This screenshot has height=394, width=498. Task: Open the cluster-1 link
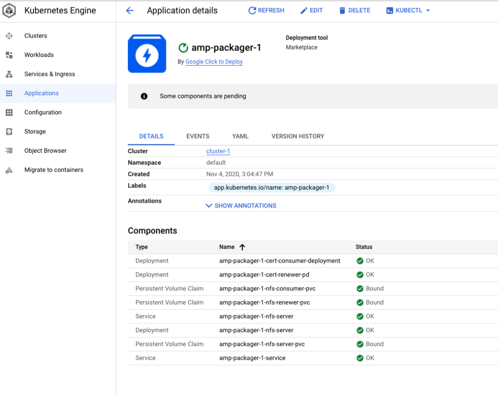coord(218,151)
